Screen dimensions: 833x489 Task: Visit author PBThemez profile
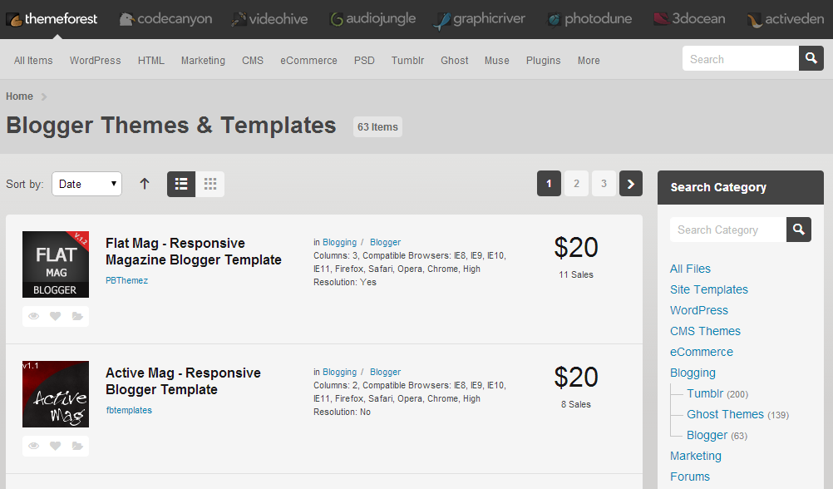(126, 280)
